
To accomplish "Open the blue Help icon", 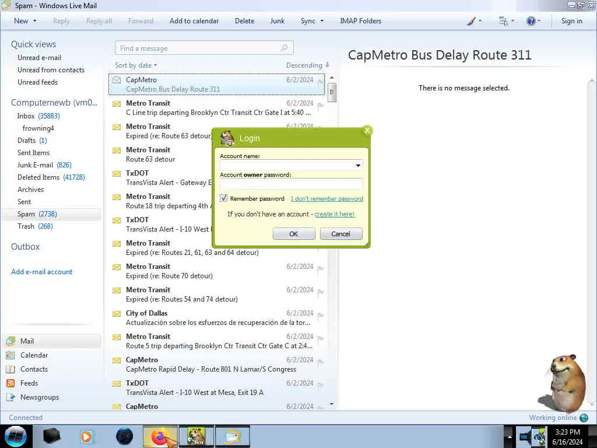I will [x=531, y=21].
